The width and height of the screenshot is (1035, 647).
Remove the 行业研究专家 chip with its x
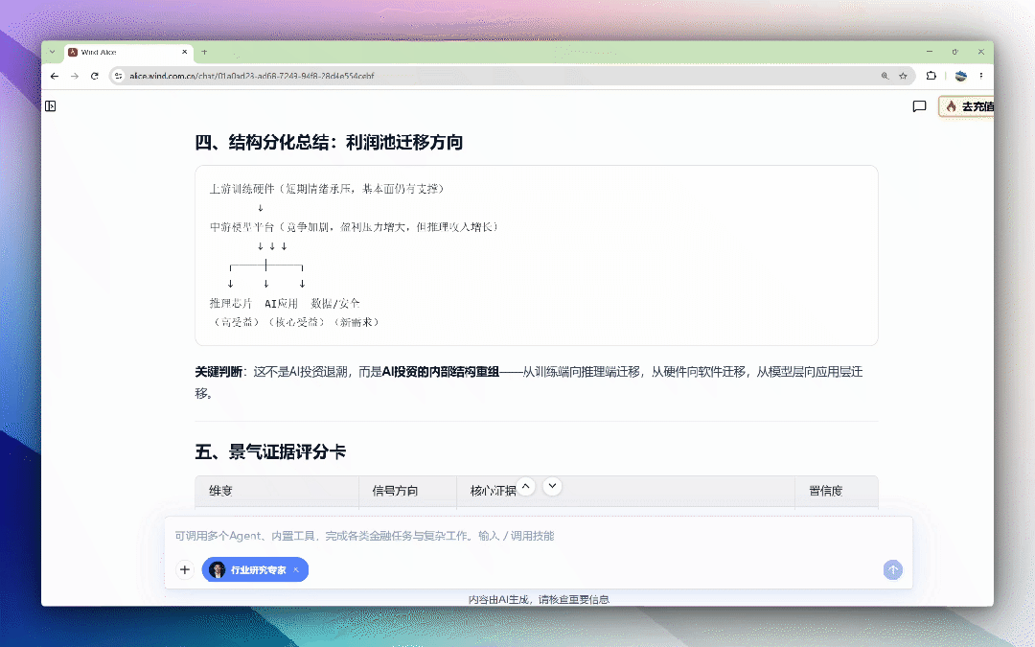[x=296, y=569]
